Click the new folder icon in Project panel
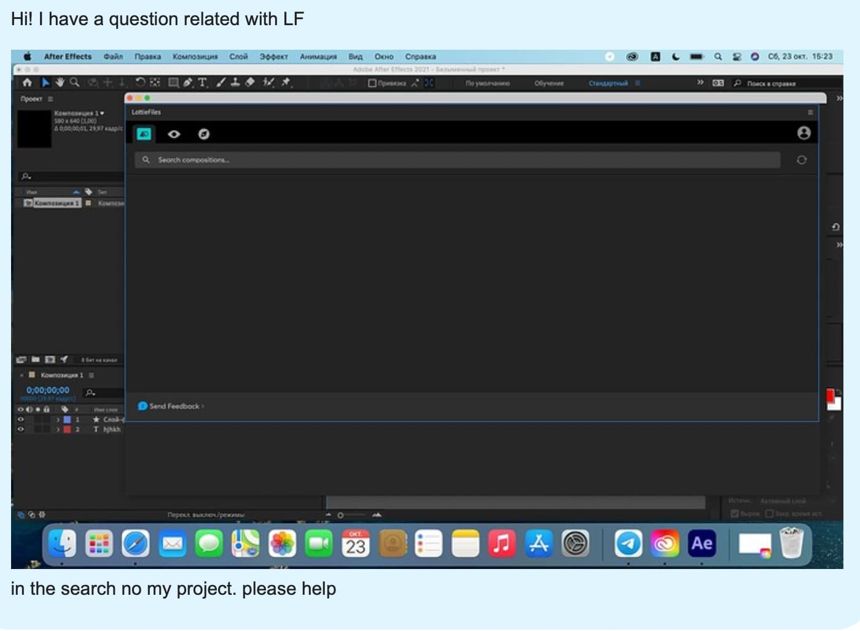The height and width of the screenshot is (631, 860). point(35,360)
